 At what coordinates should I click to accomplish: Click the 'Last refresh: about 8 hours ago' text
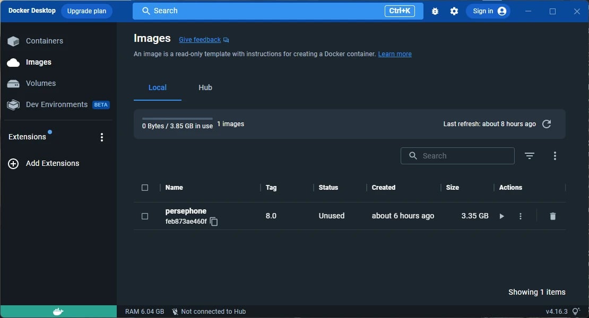click(489, 124)
